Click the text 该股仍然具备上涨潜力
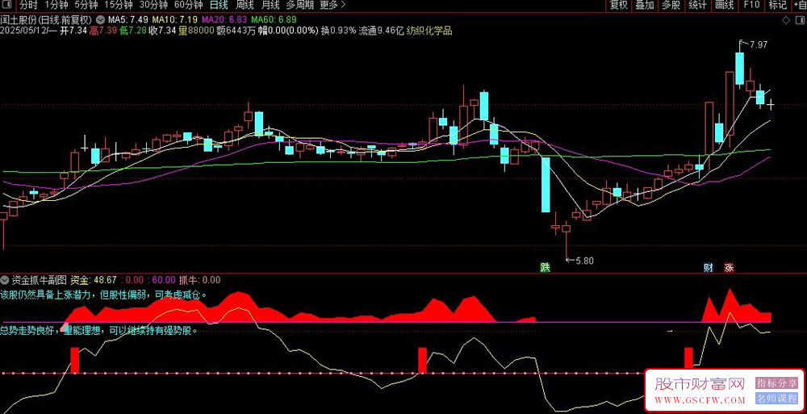The width and height of the screenshot is (807, 414). tap(48, 295)
